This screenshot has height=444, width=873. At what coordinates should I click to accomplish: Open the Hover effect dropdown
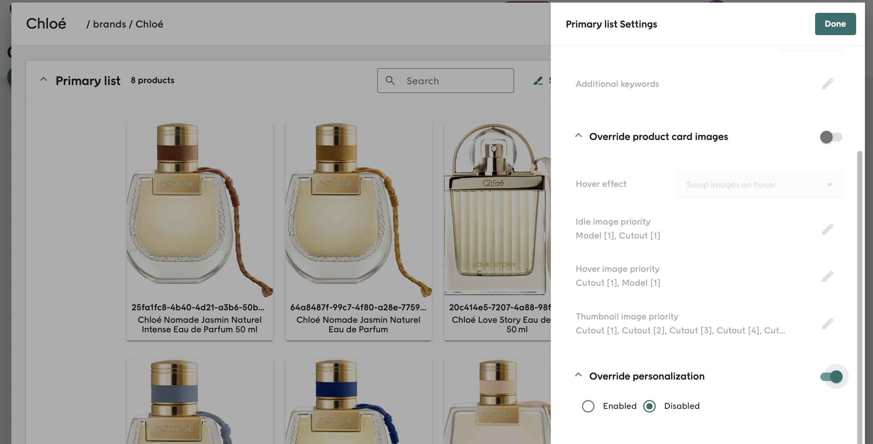pos(759,184)
